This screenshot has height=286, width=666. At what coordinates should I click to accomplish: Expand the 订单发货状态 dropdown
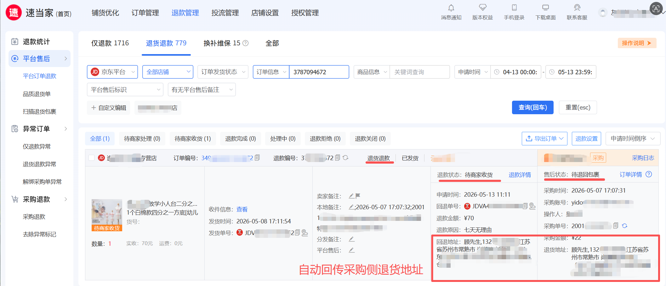coord(223,72)
